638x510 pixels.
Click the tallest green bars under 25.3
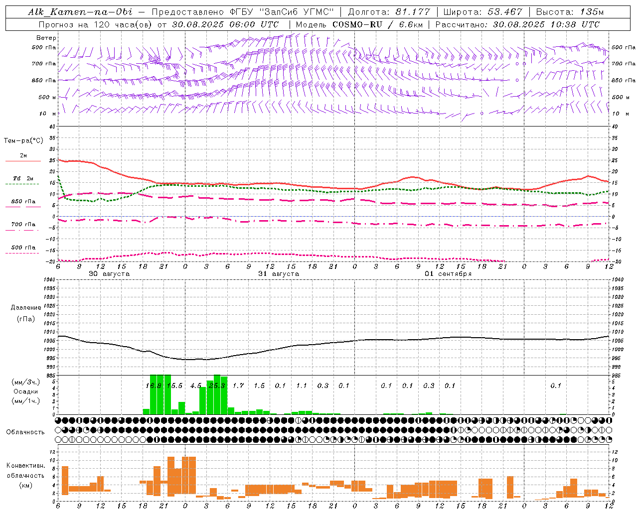tap(217, 394)
